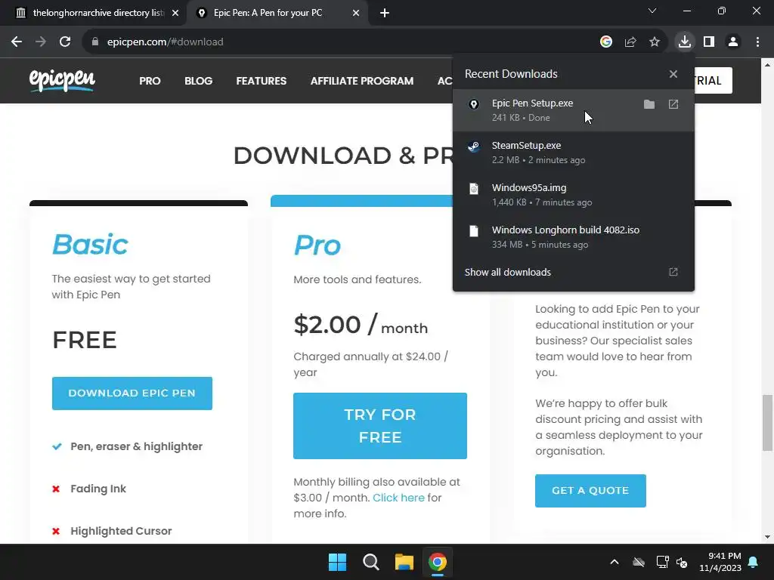774x580 pixels.
Task: Open File Explorer from the taskbar
Action: (404, 562)
